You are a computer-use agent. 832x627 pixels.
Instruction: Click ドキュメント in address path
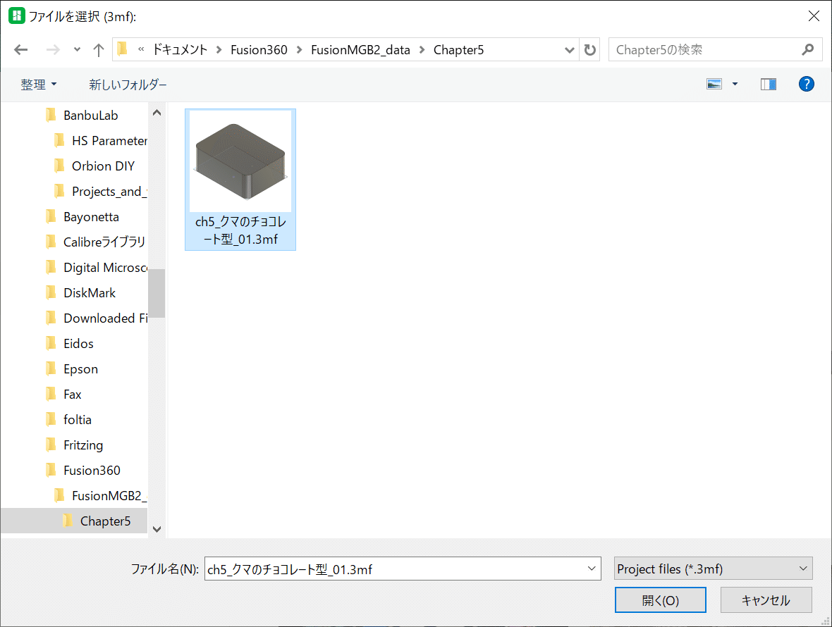click(180, 50)
